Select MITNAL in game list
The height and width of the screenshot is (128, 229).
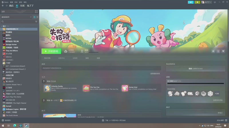point(9,38)
